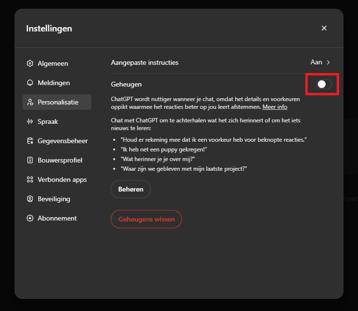Expand the chevron arrow next to Aan
This screenshot has width=358, height=311.
pos(328,62)
